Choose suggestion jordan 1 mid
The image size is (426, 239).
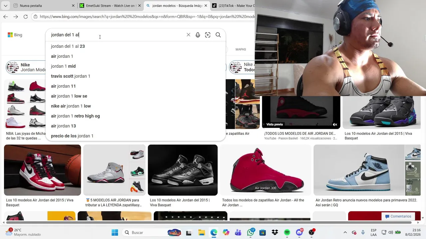135,66
